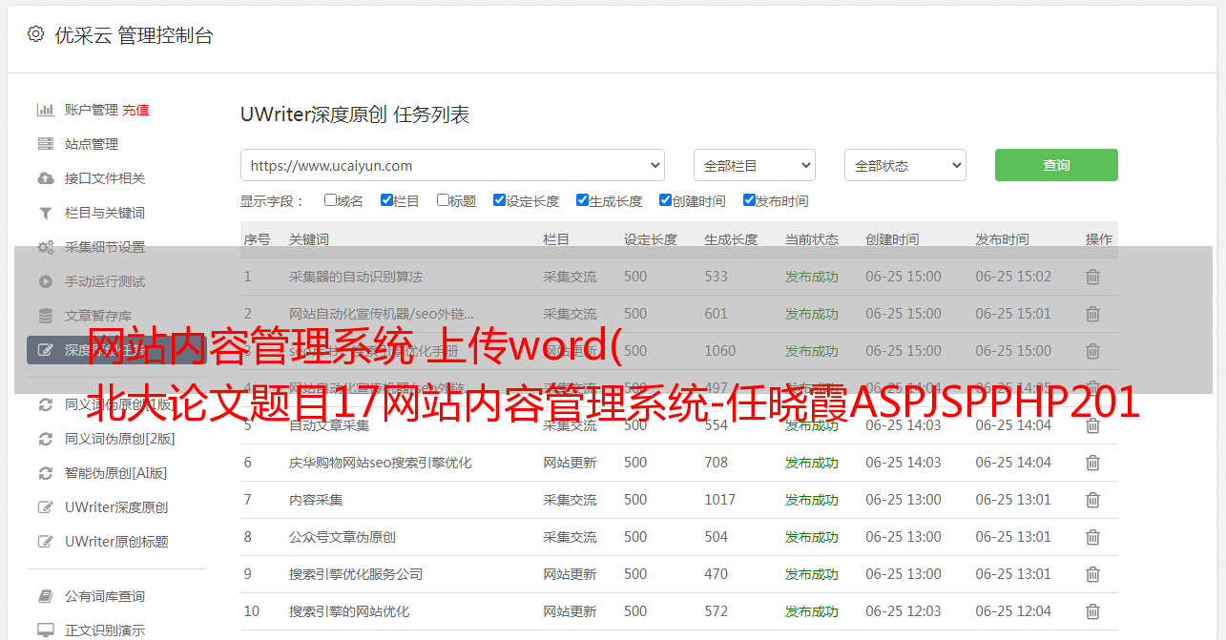Screen dimensions: 1226x640
Task: Open the site URL dropdown https://www.ucaiyun.com
Action: click(x=452, y=165)
